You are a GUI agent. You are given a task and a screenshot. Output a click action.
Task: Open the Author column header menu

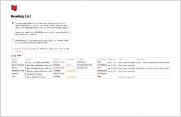[x=80, y=59]
